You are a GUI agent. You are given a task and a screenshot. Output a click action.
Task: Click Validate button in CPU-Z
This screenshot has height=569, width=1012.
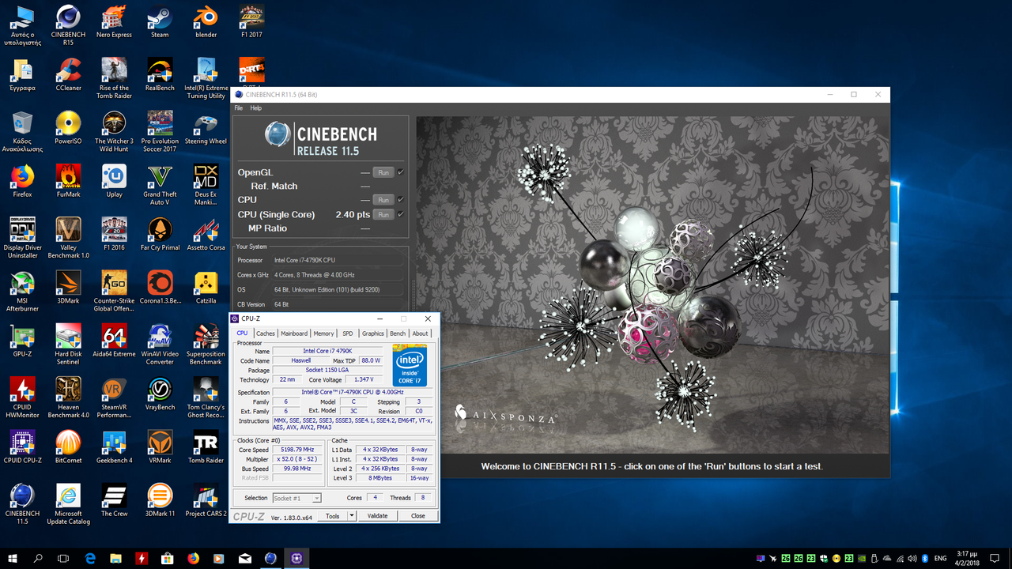click(x=378, y=516)
